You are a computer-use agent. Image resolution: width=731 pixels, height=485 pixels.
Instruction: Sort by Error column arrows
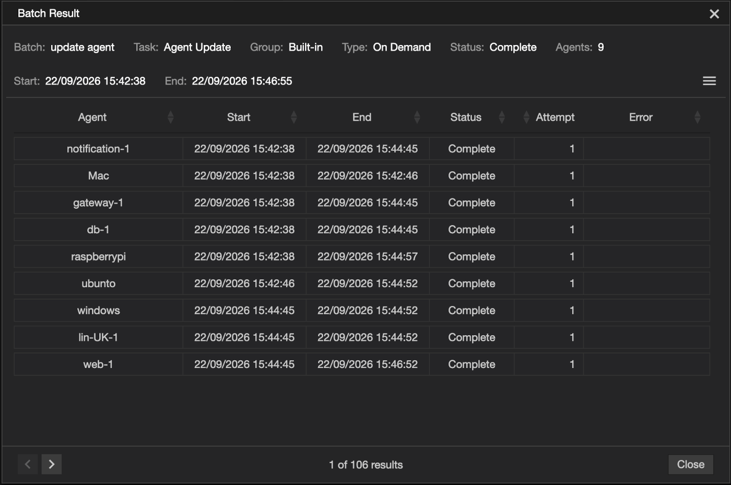(697, 117)
